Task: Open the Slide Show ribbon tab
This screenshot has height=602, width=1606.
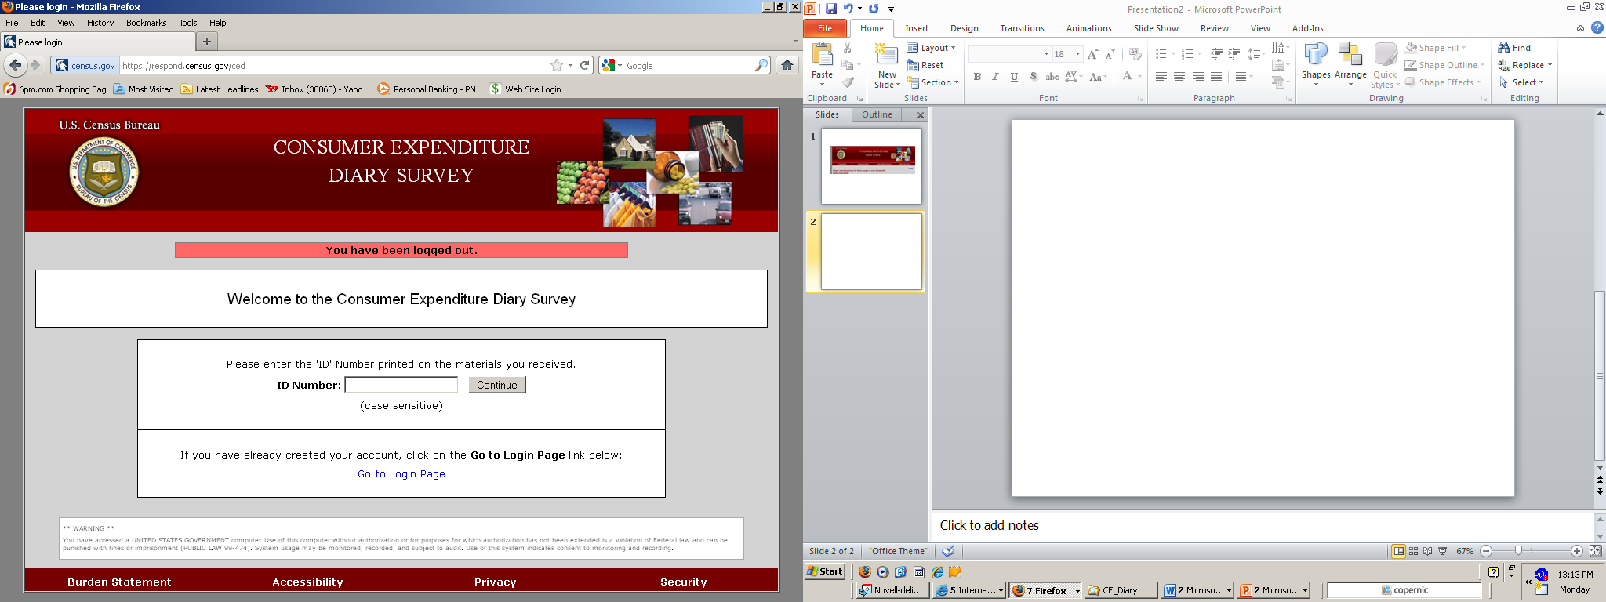Action: click(x=1155, y=28)
